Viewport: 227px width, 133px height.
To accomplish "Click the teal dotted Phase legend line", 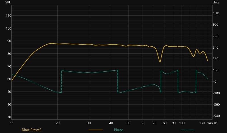I will [188, 130].
